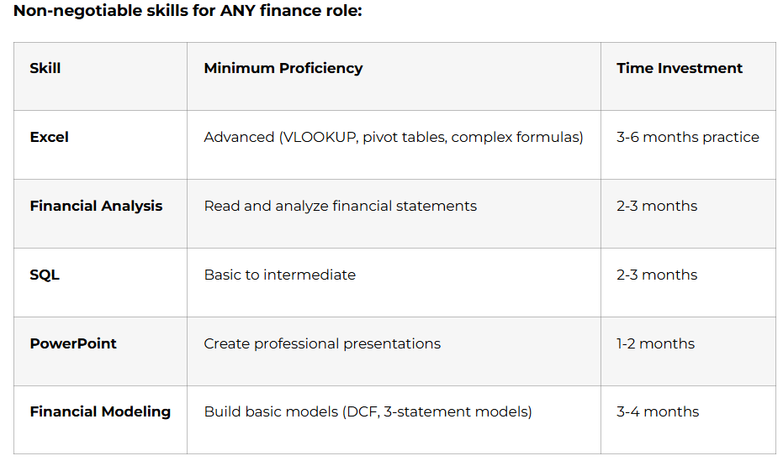Click 'Build basic models (DCF, 3-statement models)' cell
This screenshot has height=461, width=783.
click(368, 412)
